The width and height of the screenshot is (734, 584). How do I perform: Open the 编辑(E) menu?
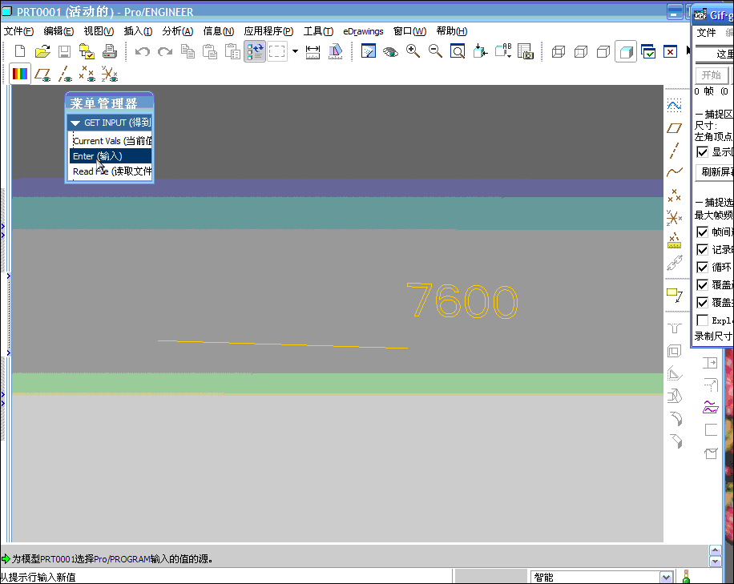point(58,31)
